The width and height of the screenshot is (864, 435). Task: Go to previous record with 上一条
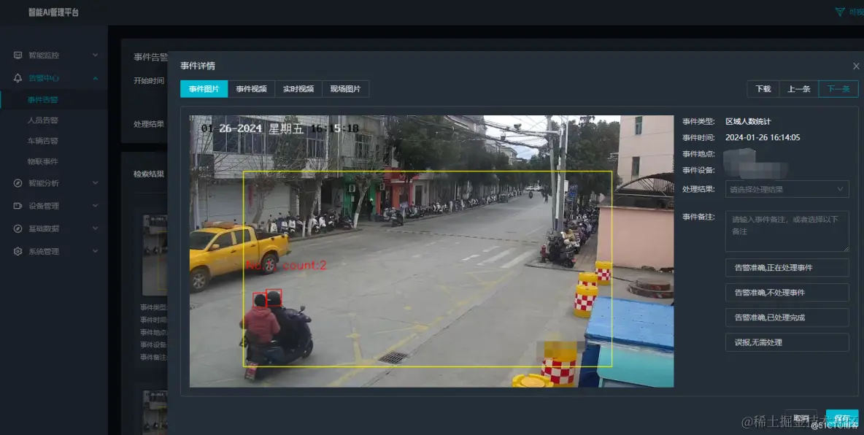(x=798, y=89)
